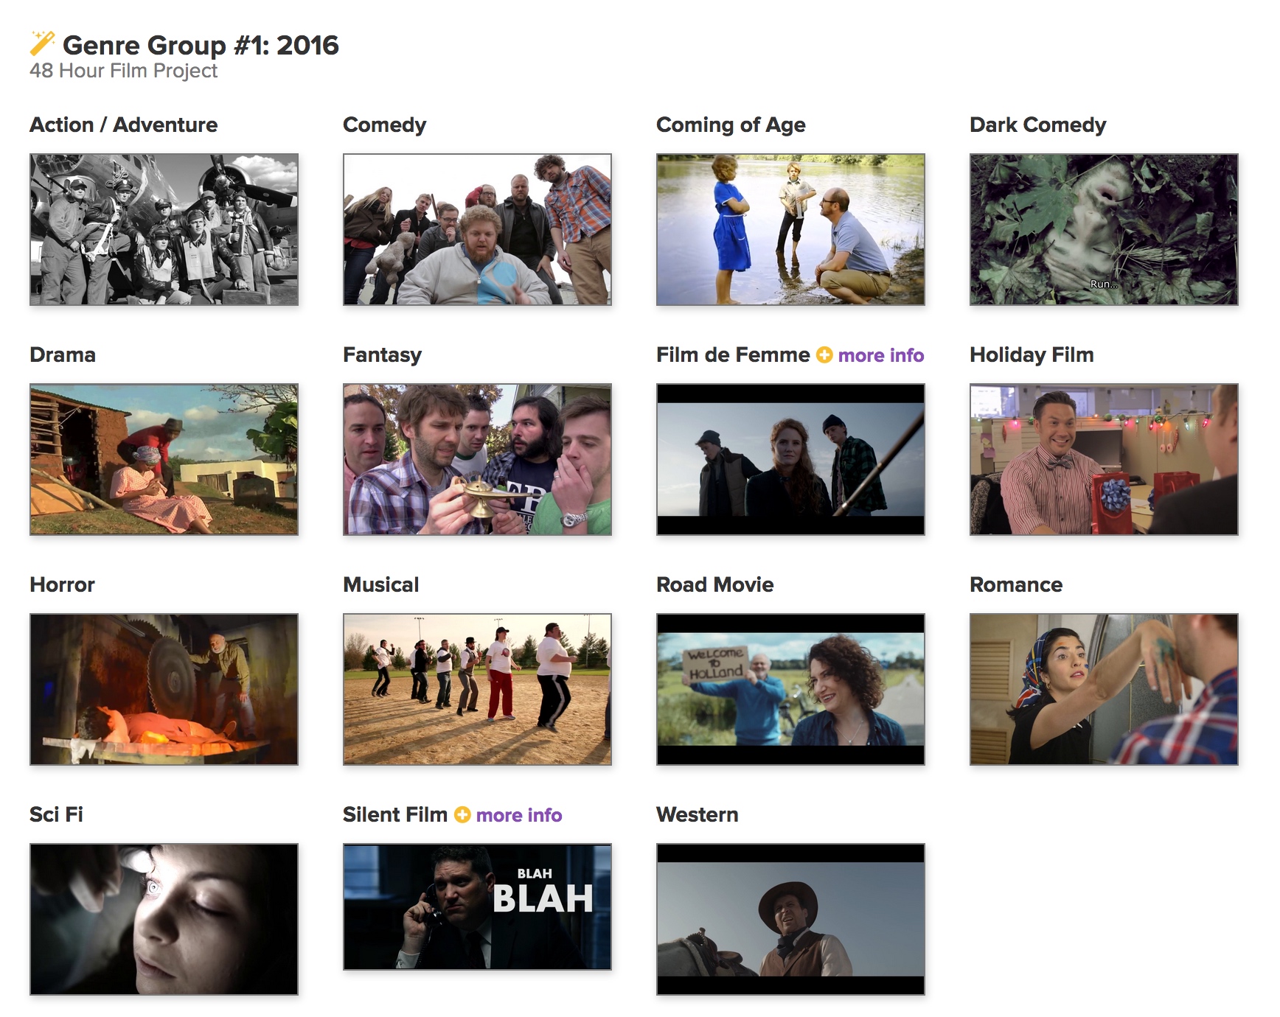The height and width of the screenshot is (1017, 1280).
Task: Open the Road Movie Welcome to Holland thumbnail
Action: pyautogui.click(x=790, y=689)
